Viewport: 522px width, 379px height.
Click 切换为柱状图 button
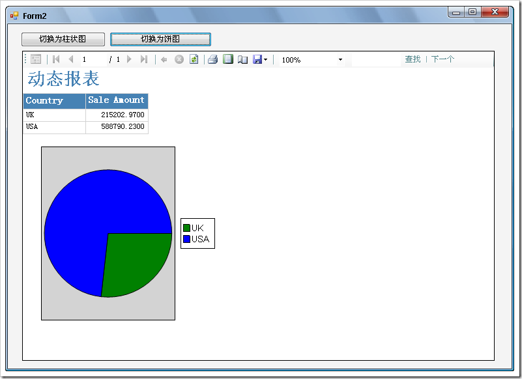[63, 39]
